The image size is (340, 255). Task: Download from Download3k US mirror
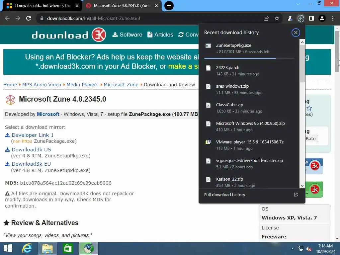pyautogui.click(x=32, y=150)
